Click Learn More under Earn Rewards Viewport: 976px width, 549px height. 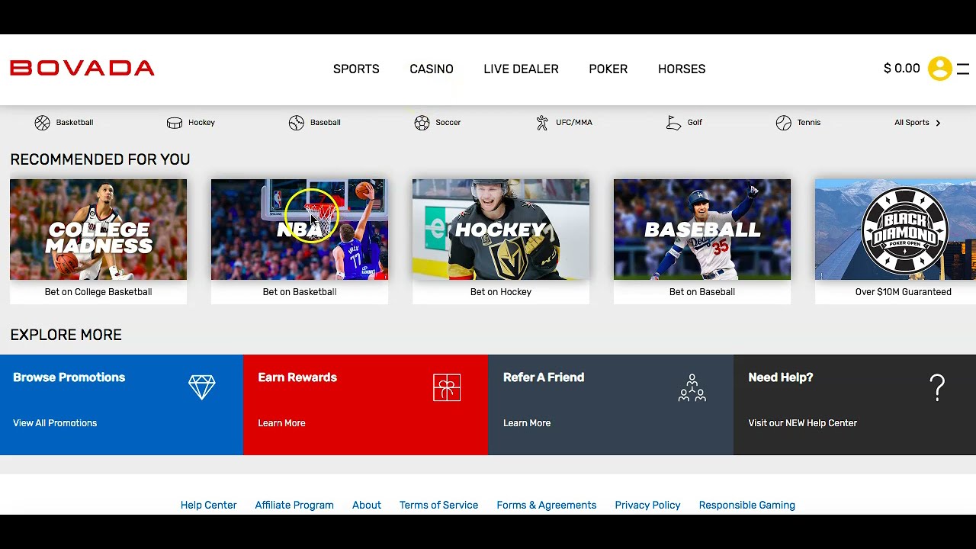tap(281, 423)
